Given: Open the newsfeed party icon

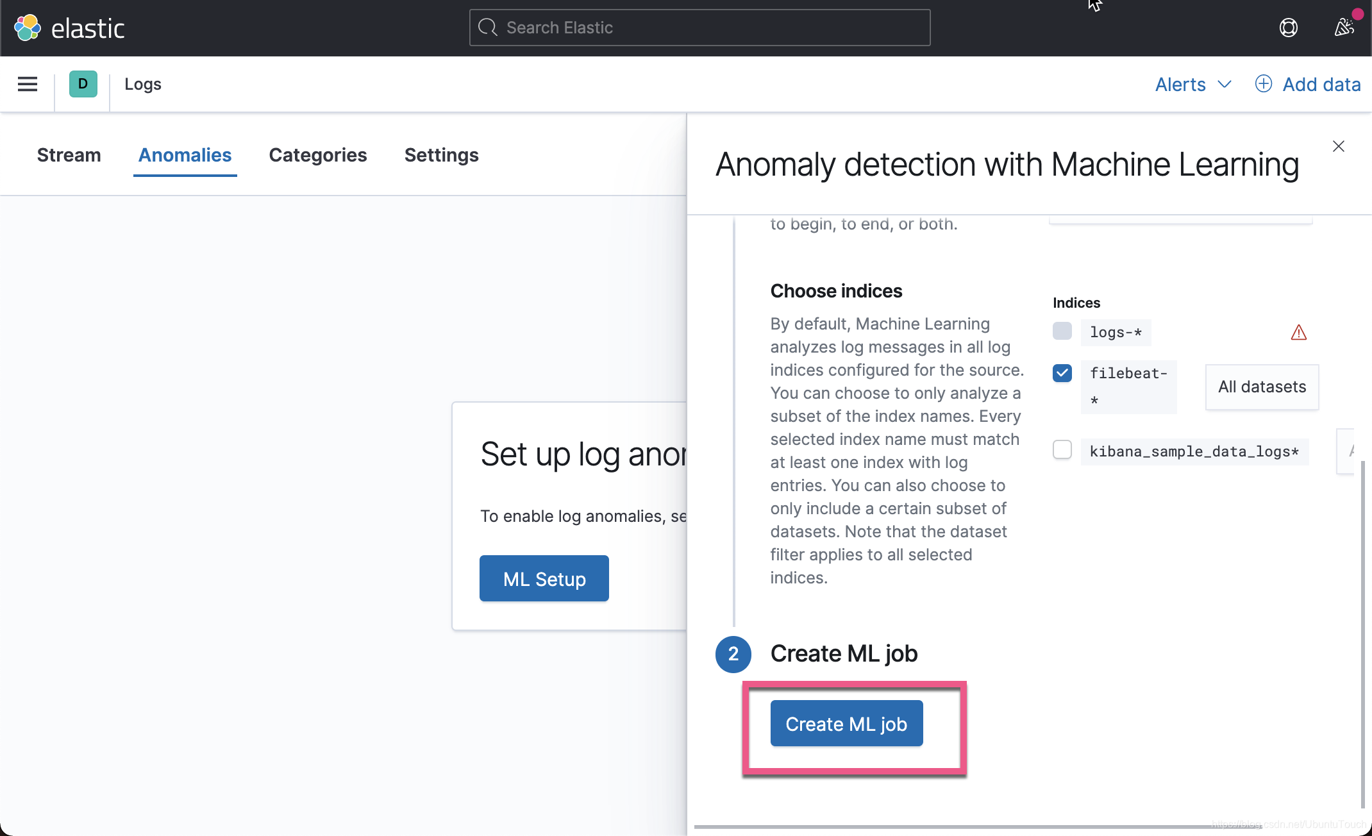Looking at the screenshot, I should [1344, 28].
